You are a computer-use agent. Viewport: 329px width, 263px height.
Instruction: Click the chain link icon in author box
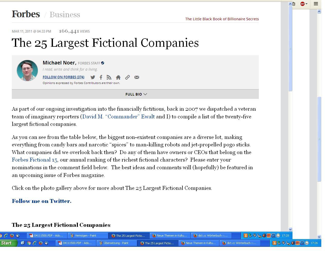[x=127, y=77]
